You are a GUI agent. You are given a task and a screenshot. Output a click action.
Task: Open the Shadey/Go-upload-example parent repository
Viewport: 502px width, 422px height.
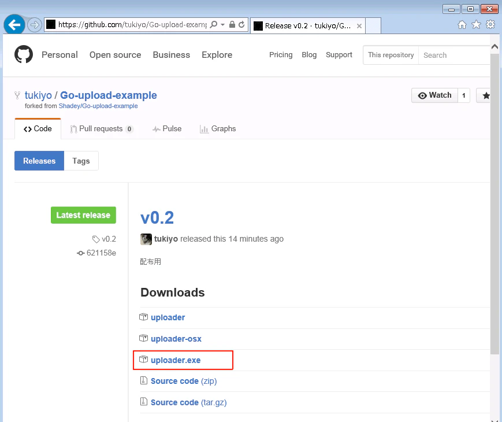click(x=98, y=106)
